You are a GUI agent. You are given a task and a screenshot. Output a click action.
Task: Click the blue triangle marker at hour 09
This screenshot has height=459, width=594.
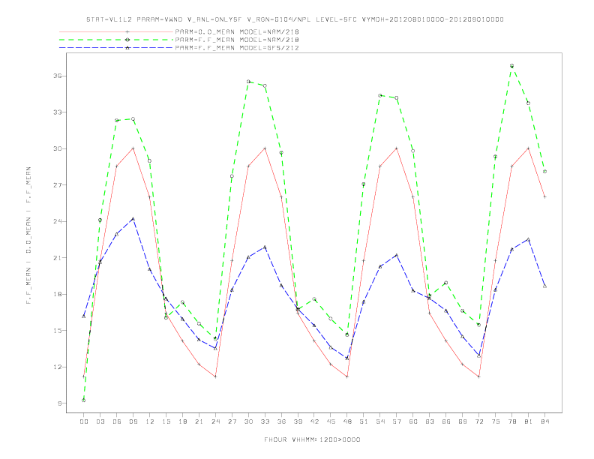coord(133,218)
